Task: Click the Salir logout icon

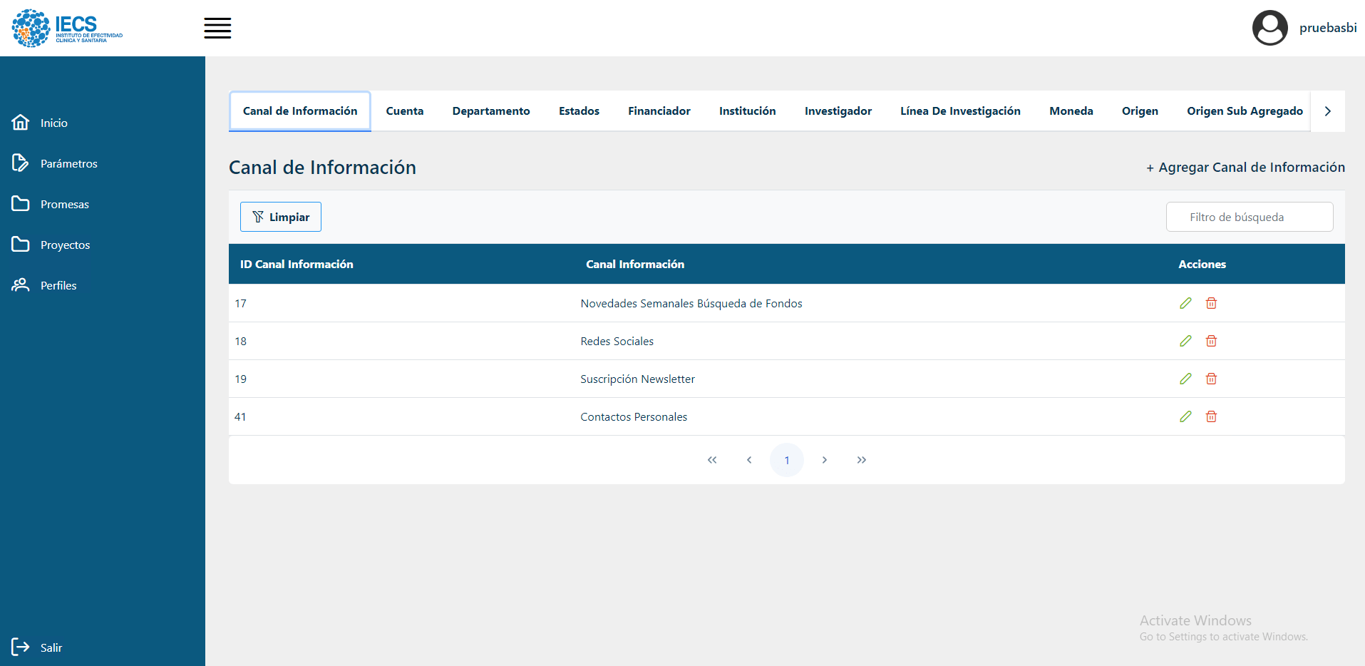Action: point(21,647)
